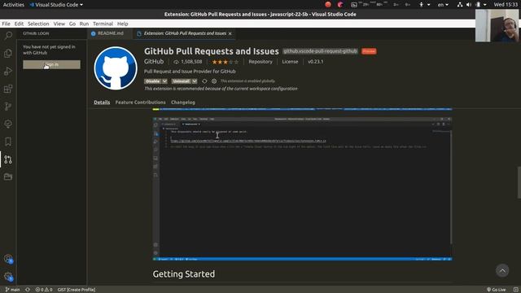Open the system power menu arrow
The image size is (521, 293).
tap(485, 5)
